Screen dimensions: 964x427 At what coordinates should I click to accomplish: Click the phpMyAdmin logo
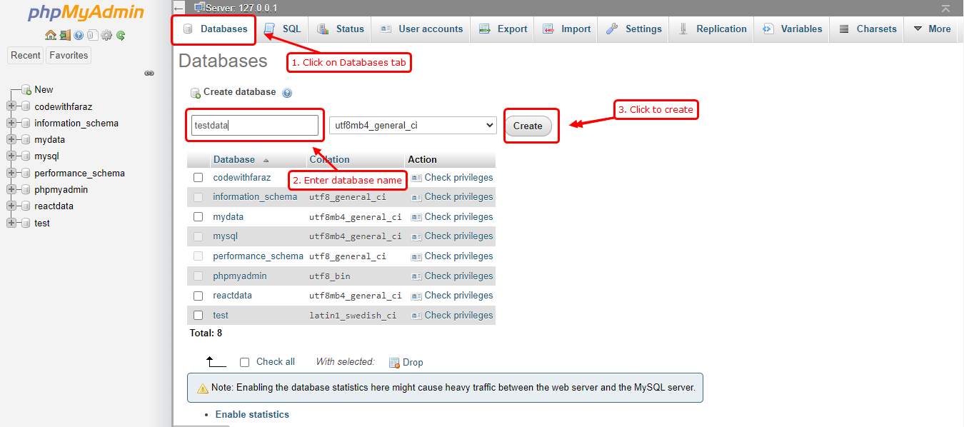[86, 13]
